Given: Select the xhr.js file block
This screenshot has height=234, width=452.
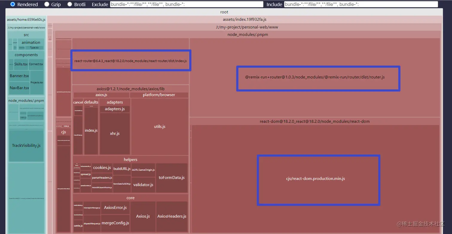Looking at the screenshot, I should [115, 133].
